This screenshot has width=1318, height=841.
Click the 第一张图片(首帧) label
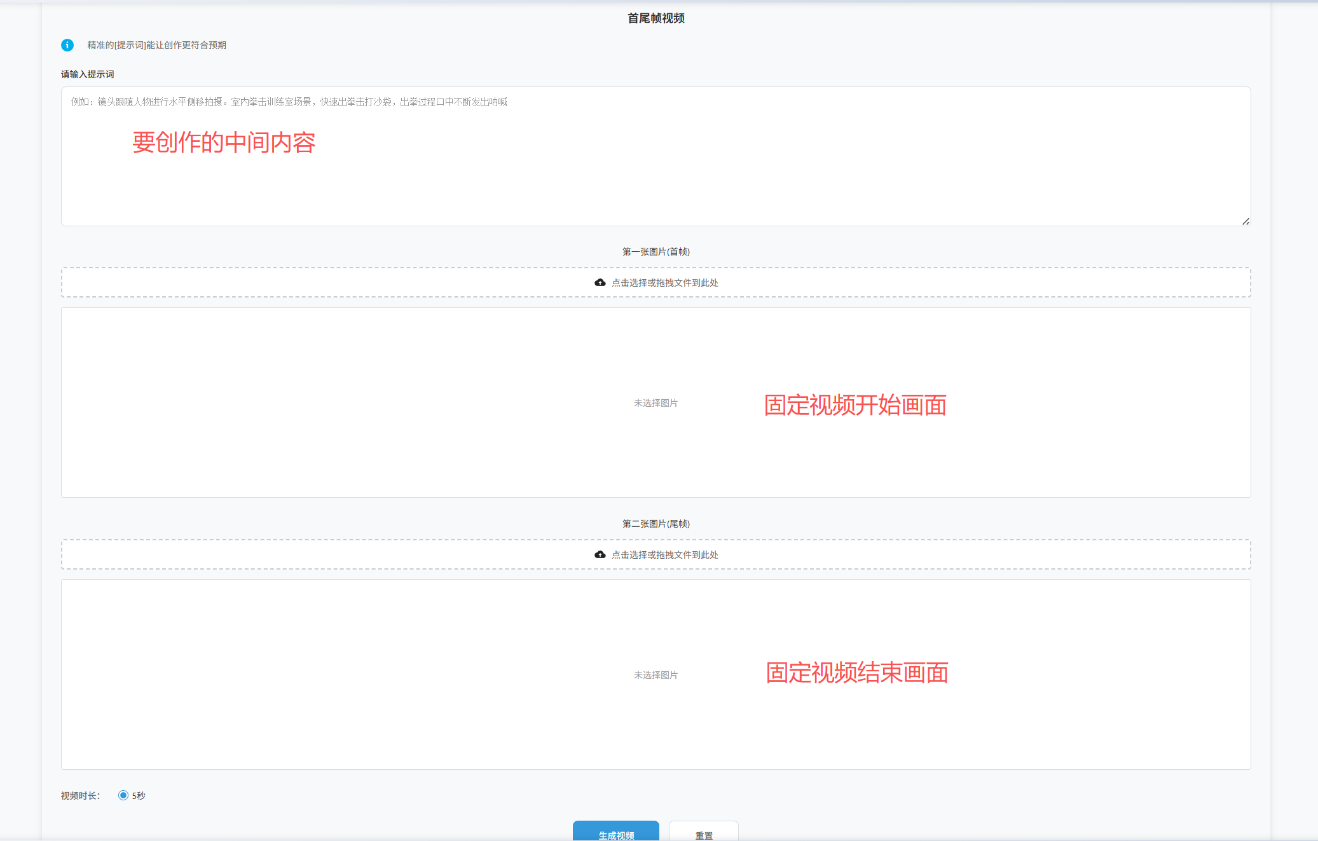656,252
